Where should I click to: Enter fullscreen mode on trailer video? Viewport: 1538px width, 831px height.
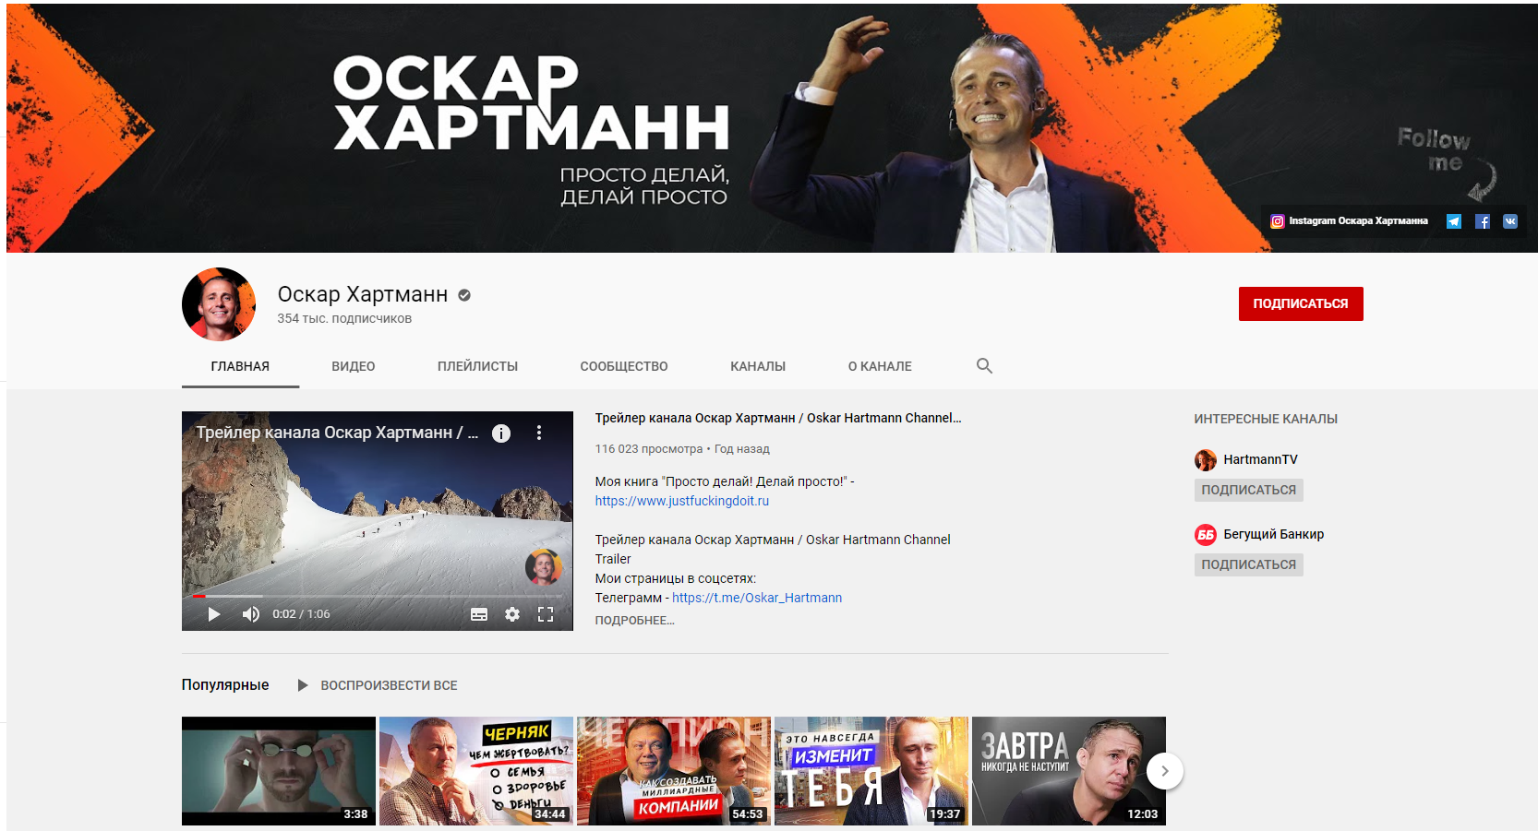click(x=546, y=614)
